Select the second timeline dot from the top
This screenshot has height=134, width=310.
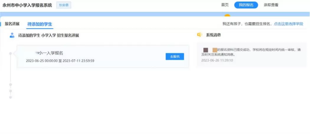tap(11, 85)
